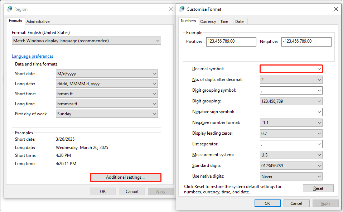Click OK in Customize Format dialog

click(x=267, y=203)
